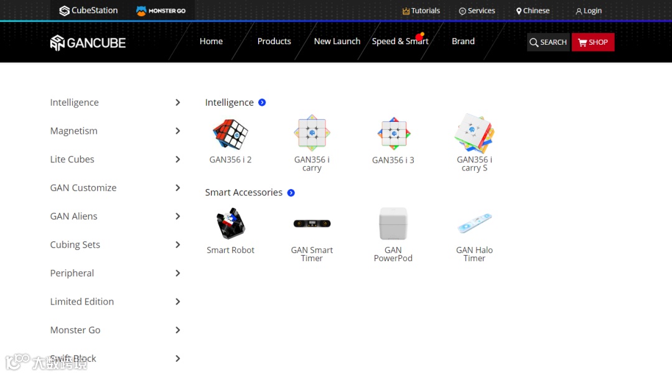Screen dimensions: 672x375
Task: Open the GAN356 i carry cube image
Action: coord(312,133)
